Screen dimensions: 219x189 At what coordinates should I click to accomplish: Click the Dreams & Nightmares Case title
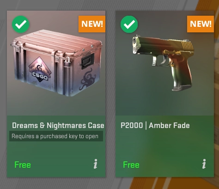tap(58, 125)
